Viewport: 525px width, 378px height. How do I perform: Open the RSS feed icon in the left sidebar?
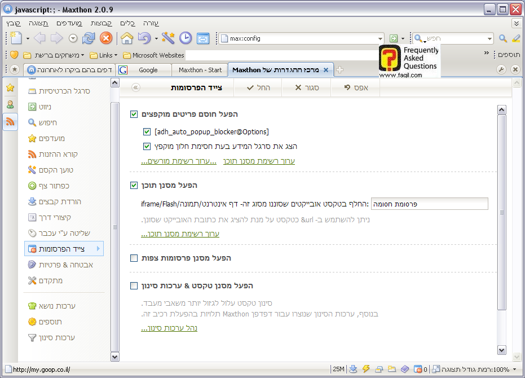point(10,121)
